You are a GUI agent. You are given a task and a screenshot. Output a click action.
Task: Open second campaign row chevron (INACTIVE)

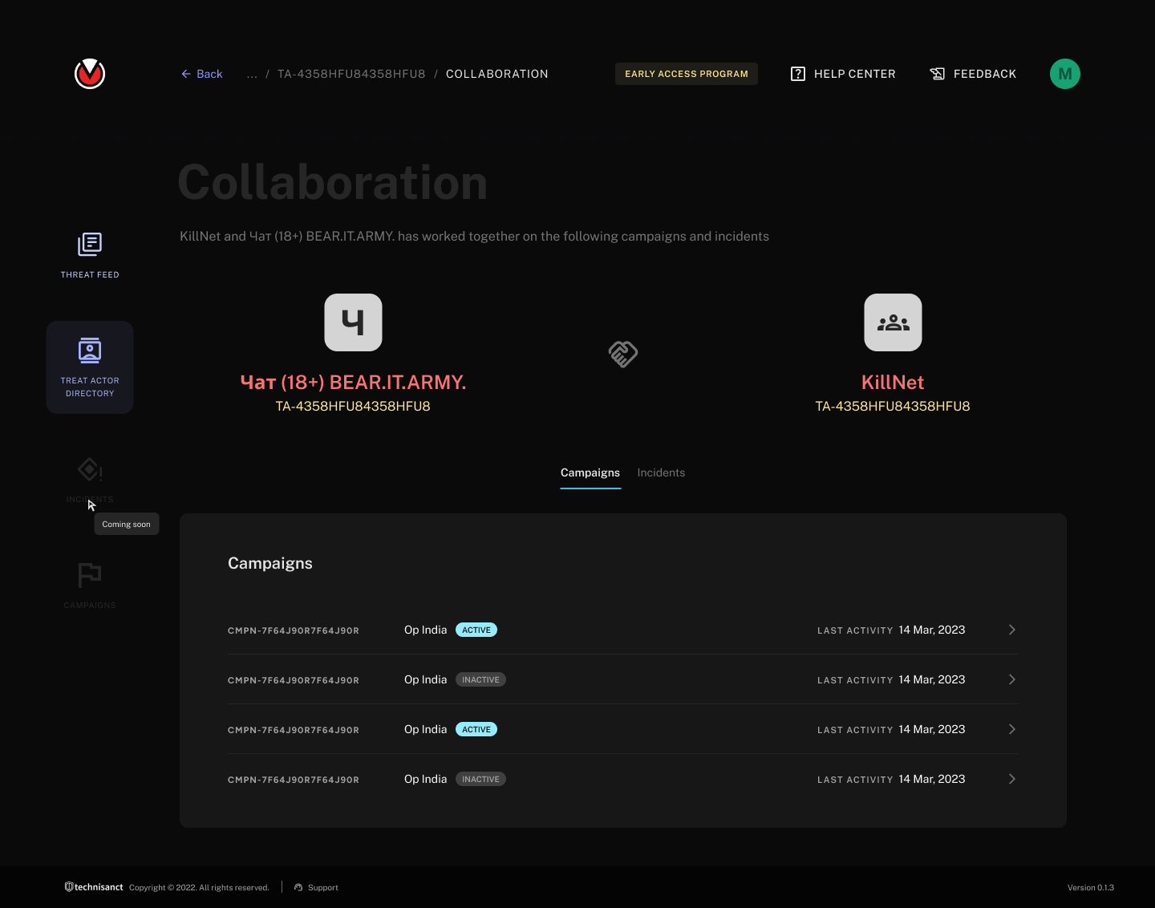click(1012, 679)
